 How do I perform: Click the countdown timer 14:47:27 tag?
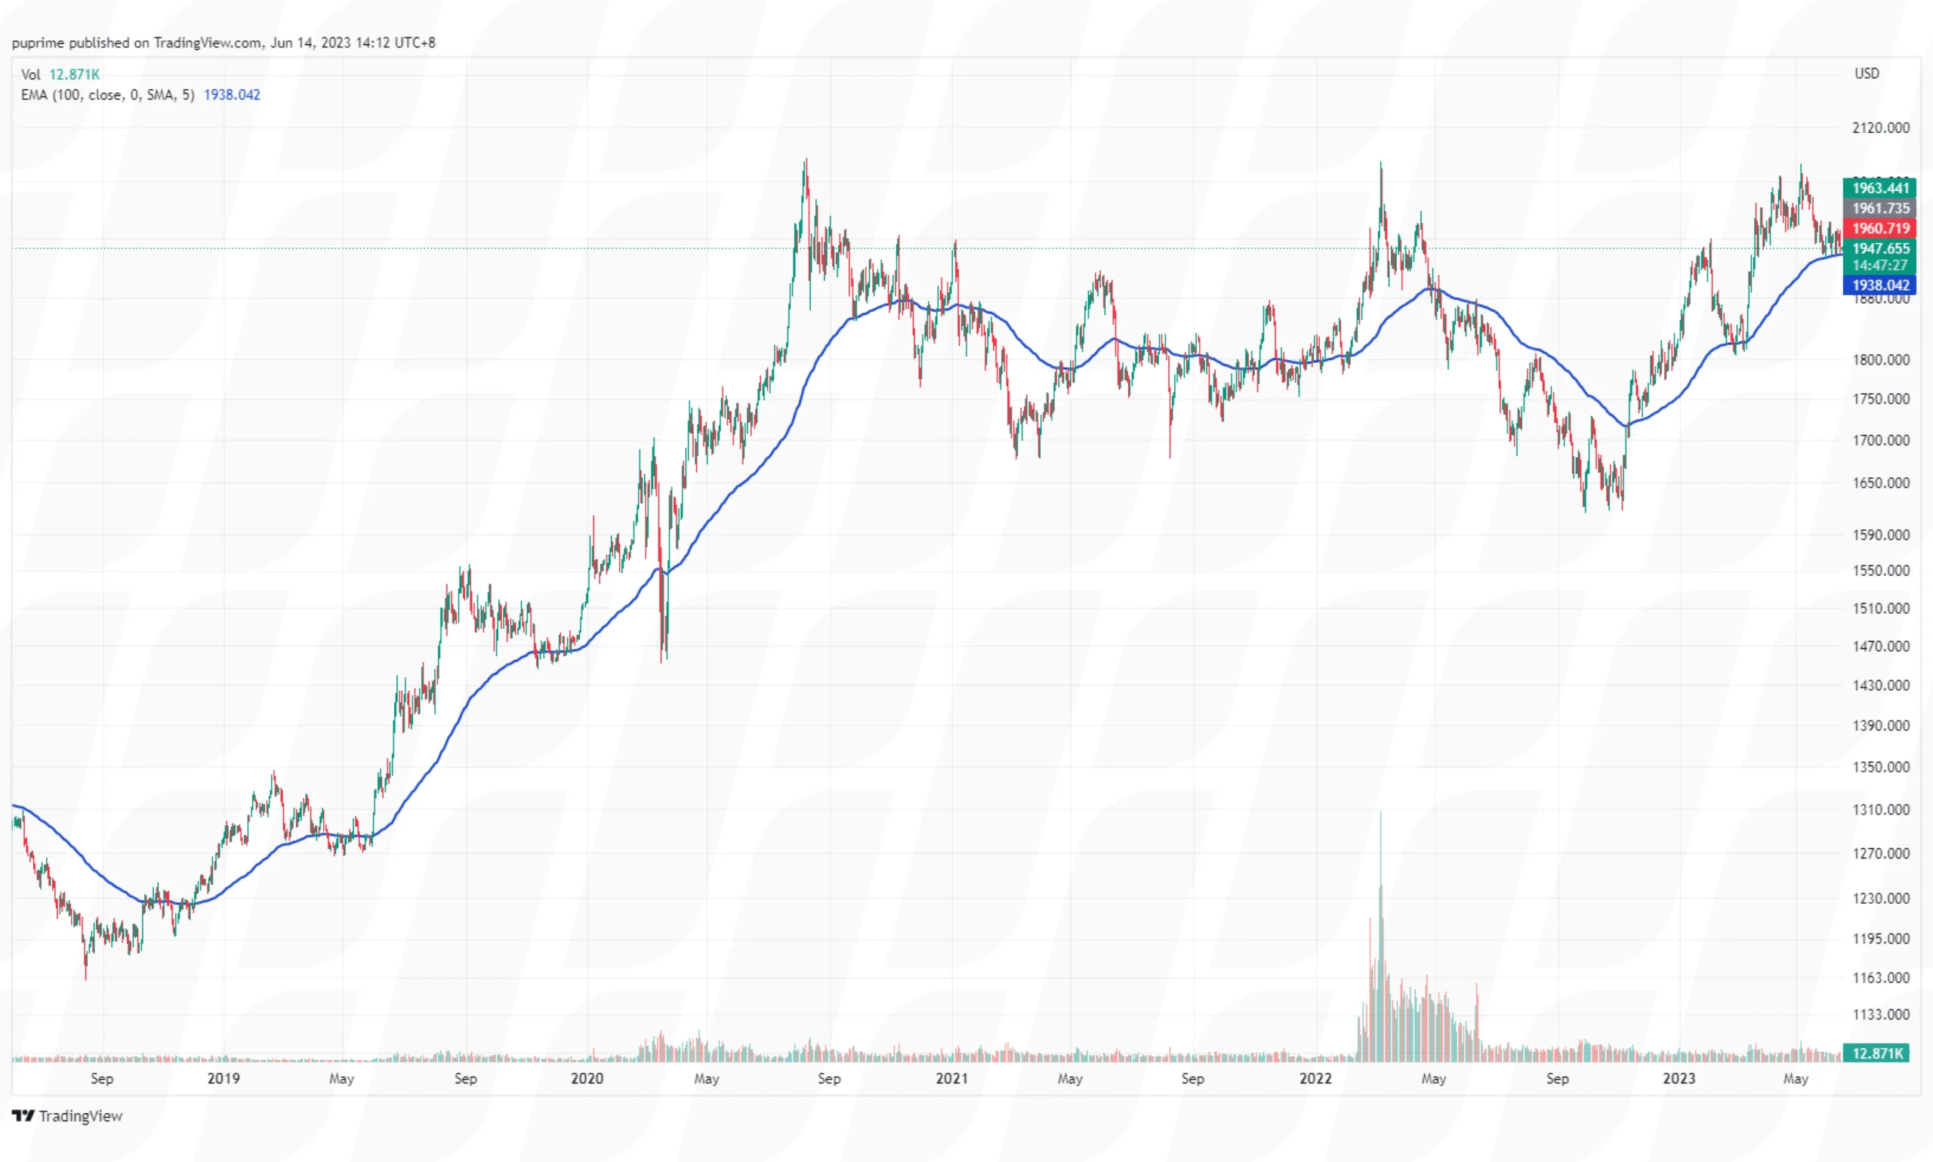pyautogui.click(x=1877, y=266)
